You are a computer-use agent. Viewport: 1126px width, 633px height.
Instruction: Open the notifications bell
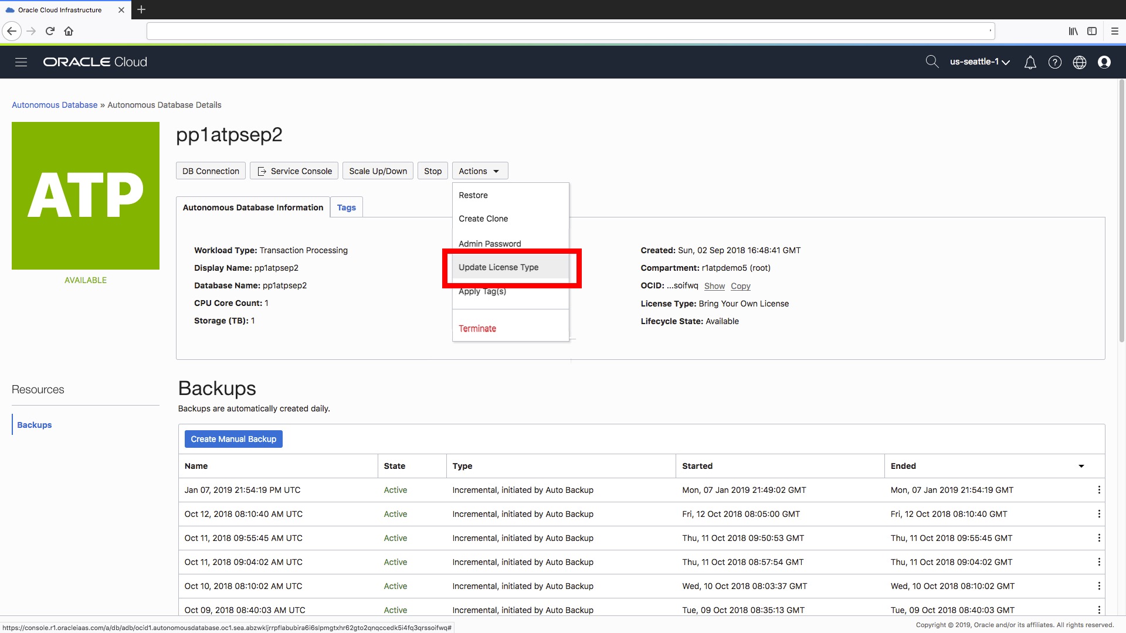pyautogui.click(x=1030, y=62)
